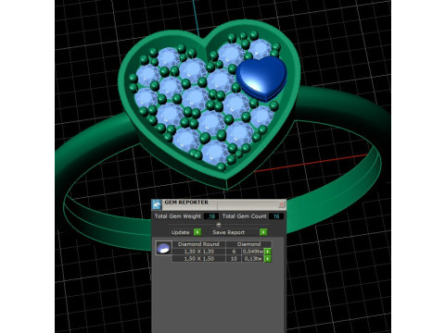The image size is (445, 333).
Task: Collapse the summary section with the minus button
Action: coord(219,224)
